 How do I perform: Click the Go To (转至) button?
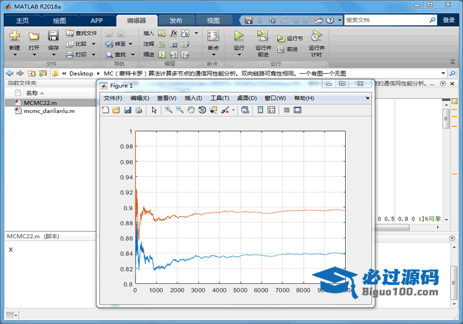pos(115,43)
